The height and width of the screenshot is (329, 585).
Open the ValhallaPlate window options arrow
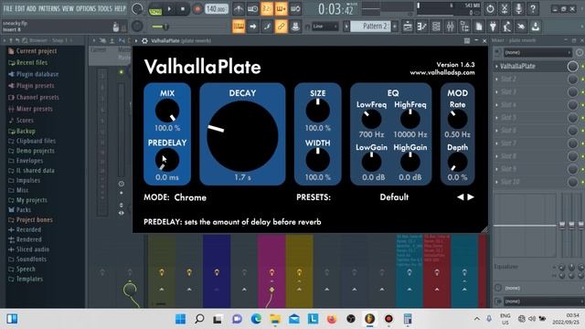click(136, 40)
